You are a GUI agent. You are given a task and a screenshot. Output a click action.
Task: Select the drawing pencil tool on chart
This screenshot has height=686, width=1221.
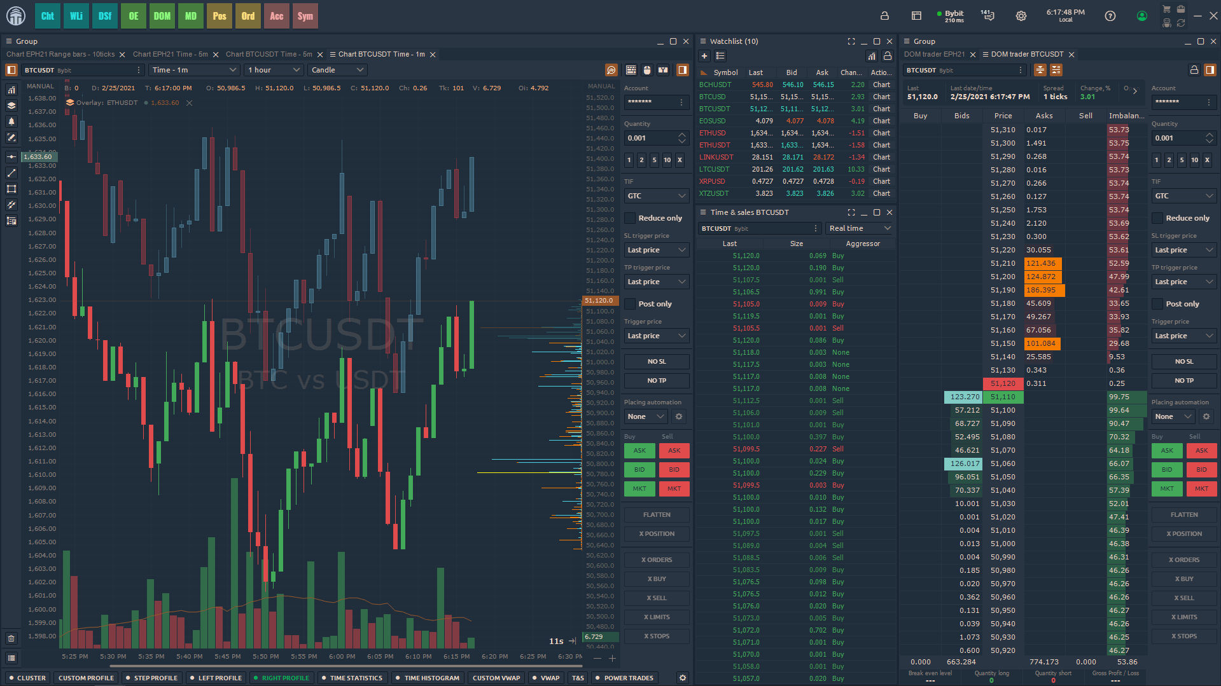coord(11,137)
